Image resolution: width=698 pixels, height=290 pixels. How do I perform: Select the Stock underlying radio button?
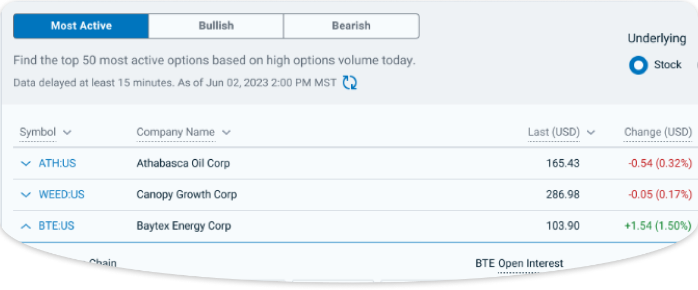click(x=638, y=65)
